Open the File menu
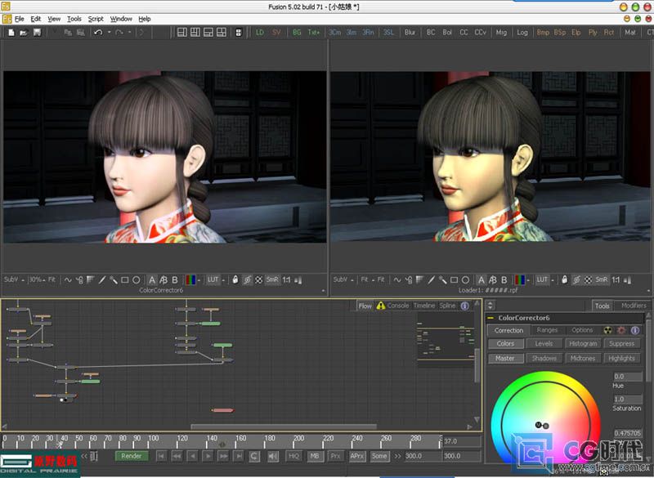The width and height of the screenshot is (654, 478). [19, 19]
